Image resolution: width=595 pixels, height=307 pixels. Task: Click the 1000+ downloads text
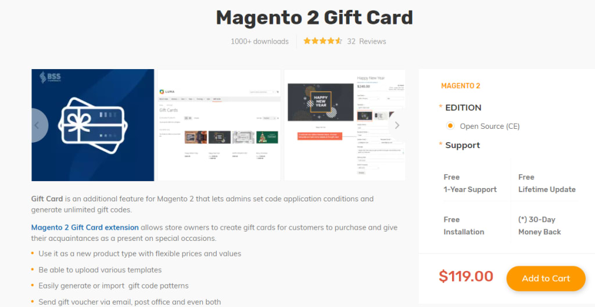(260, 41)
